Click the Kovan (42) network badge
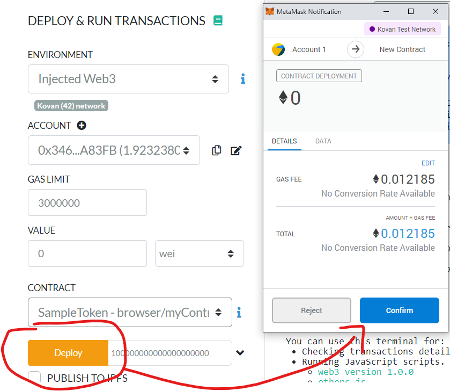The width and height of the screenshot is (450, 391). 71,106
